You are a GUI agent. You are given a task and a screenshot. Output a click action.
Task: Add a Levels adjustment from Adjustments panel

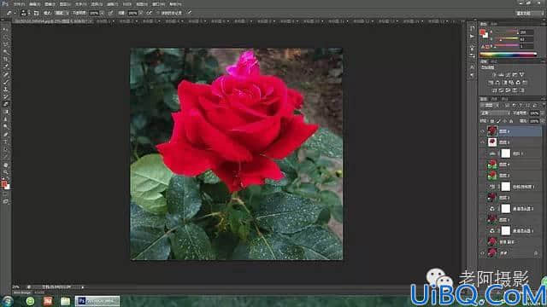pos(501,74)
